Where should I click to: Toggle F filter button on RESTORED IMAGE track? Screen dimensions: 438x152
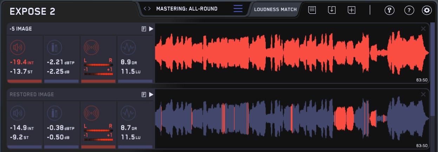tap(144, 95)
